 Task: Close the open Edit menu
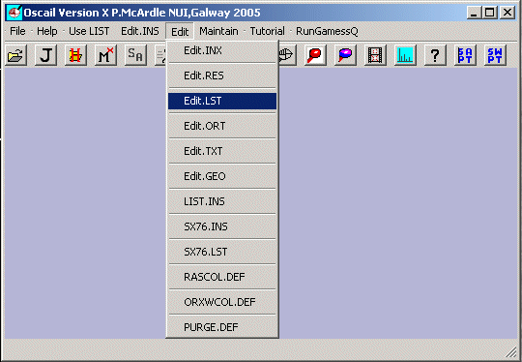(180, 31)
